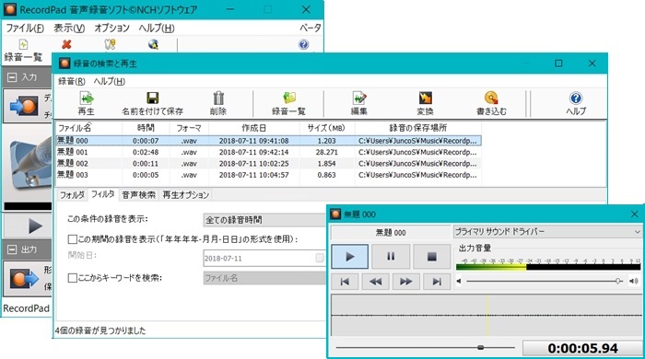
Task: Open the ヘルプ(H) menu in RecordPad
Action: click(157, 28)
